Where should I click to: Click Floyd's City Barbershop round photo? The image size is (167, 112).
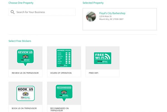point(91,17)
